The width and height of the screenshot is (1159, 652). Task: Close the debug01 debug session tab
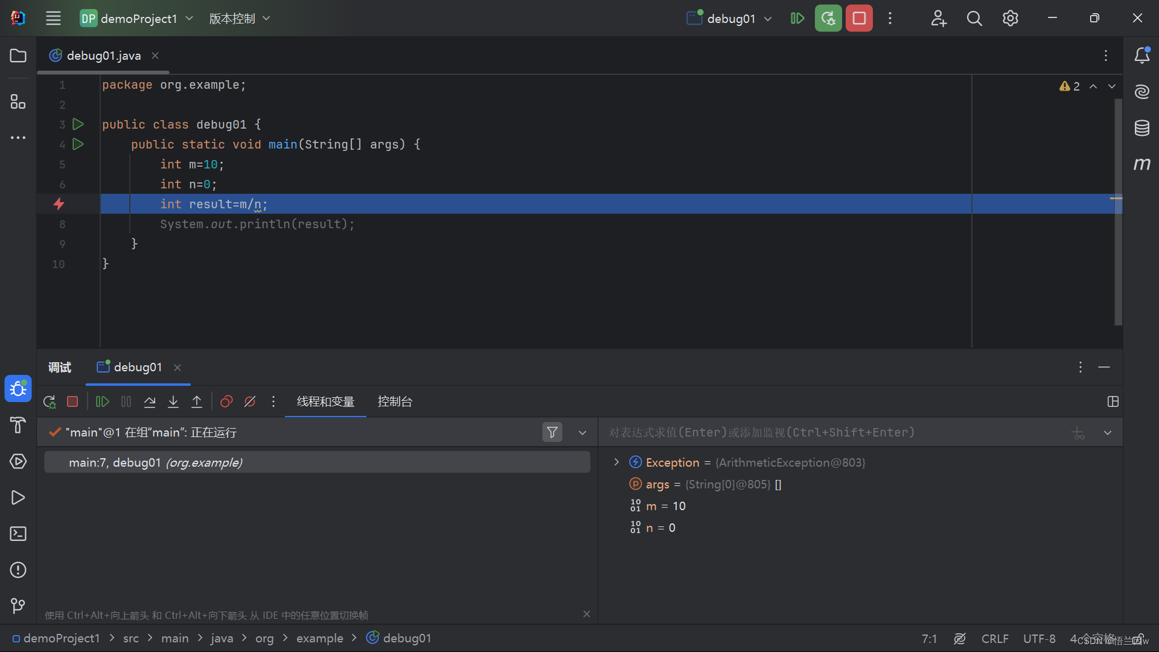[x=177, y=367]
